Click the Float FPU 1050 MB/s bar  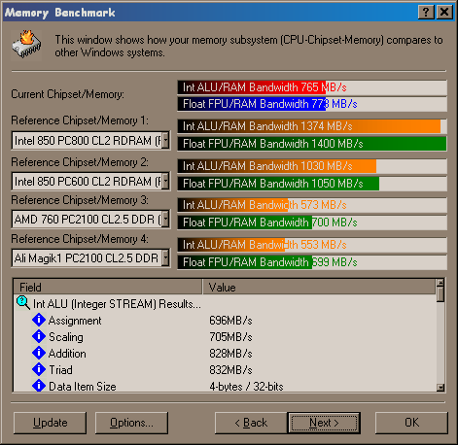point(312,184)
